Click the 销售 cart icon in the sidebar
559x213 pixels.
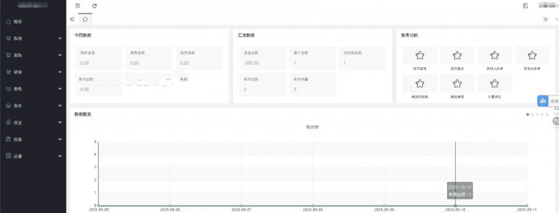(9, 72)
